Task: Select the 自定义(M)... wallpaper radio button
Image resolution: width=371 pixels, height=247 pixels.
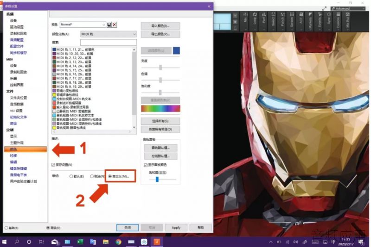Action: coord(110,176)
